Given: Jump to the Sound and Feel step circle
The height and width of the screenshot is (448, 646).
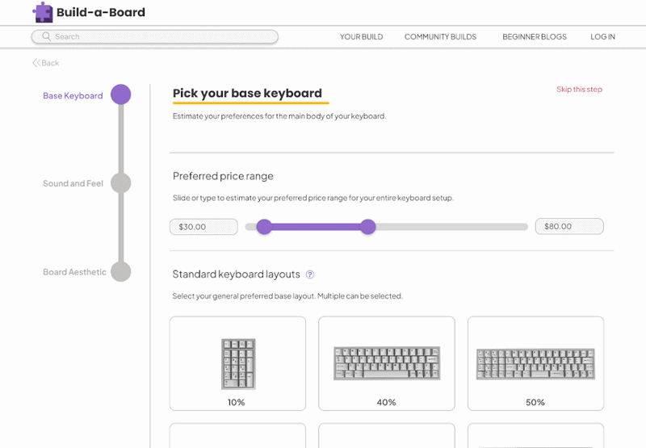Looking at the screenshot, I should pyautogui.click(x=120, y=183).
